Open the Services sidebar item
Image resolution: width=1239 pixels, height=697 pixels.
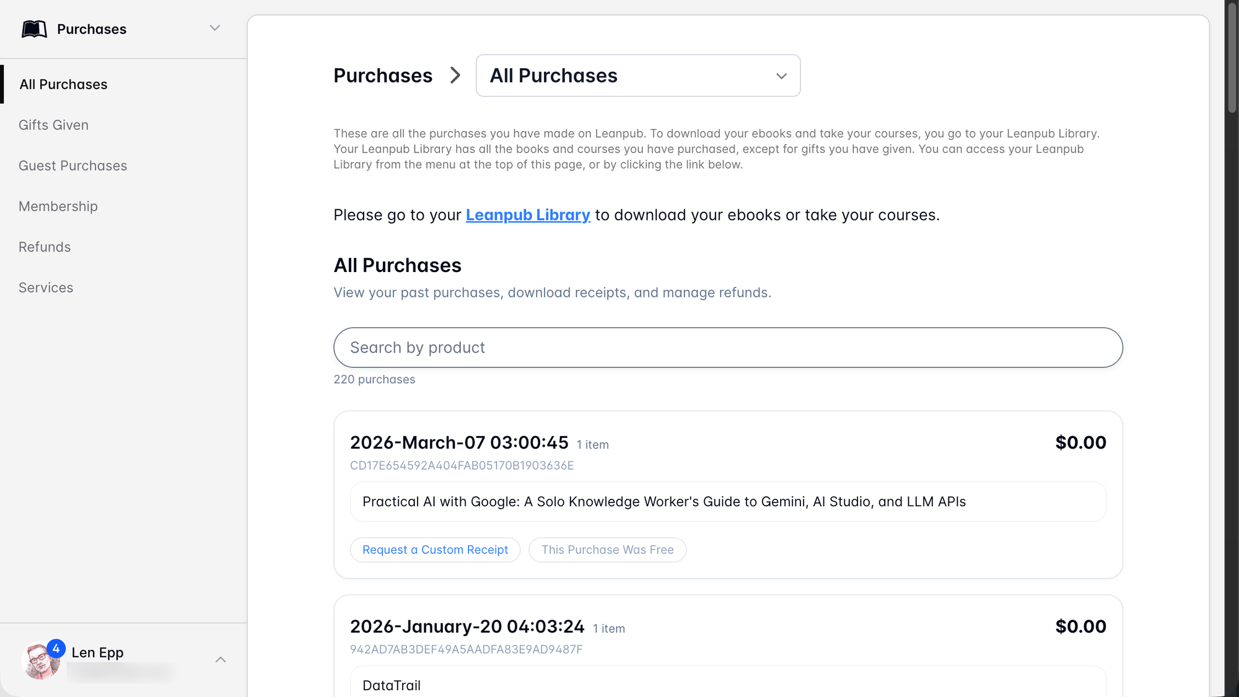pos(46,287)
